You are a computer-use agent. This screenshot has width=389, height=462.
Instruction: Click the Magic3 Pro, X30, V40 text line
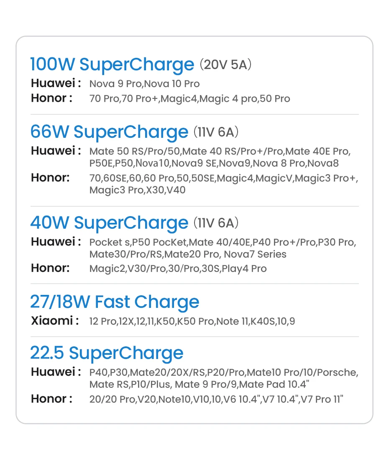point(137,190)
